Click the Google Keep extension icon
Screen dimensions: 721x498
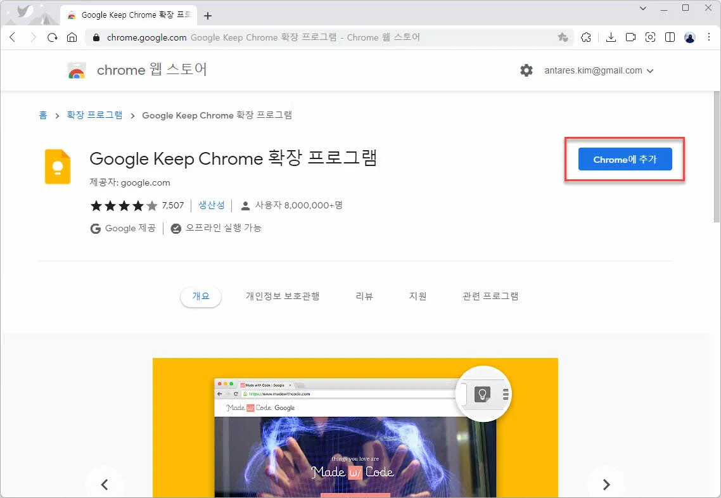pyautogui.click(x=58, y=167)
